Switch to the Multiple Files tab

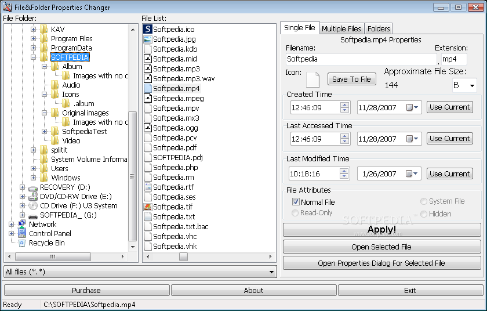tap(341, 28)
